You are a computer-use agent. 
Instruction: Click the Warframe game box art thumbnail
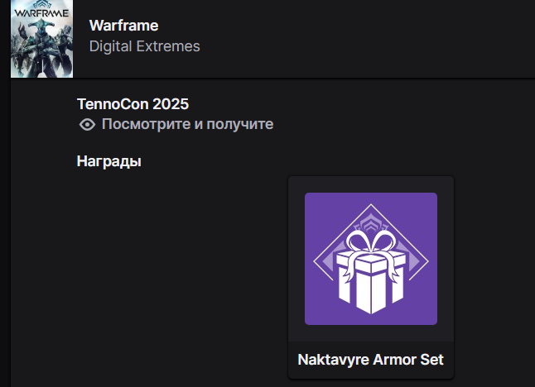click(x=36, y=38)
